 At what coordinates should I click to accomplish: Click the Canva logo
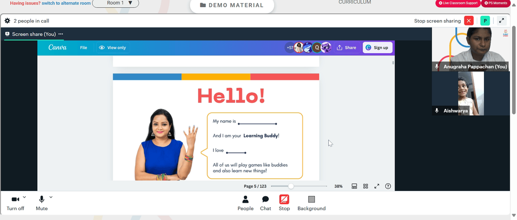(57, 48)
